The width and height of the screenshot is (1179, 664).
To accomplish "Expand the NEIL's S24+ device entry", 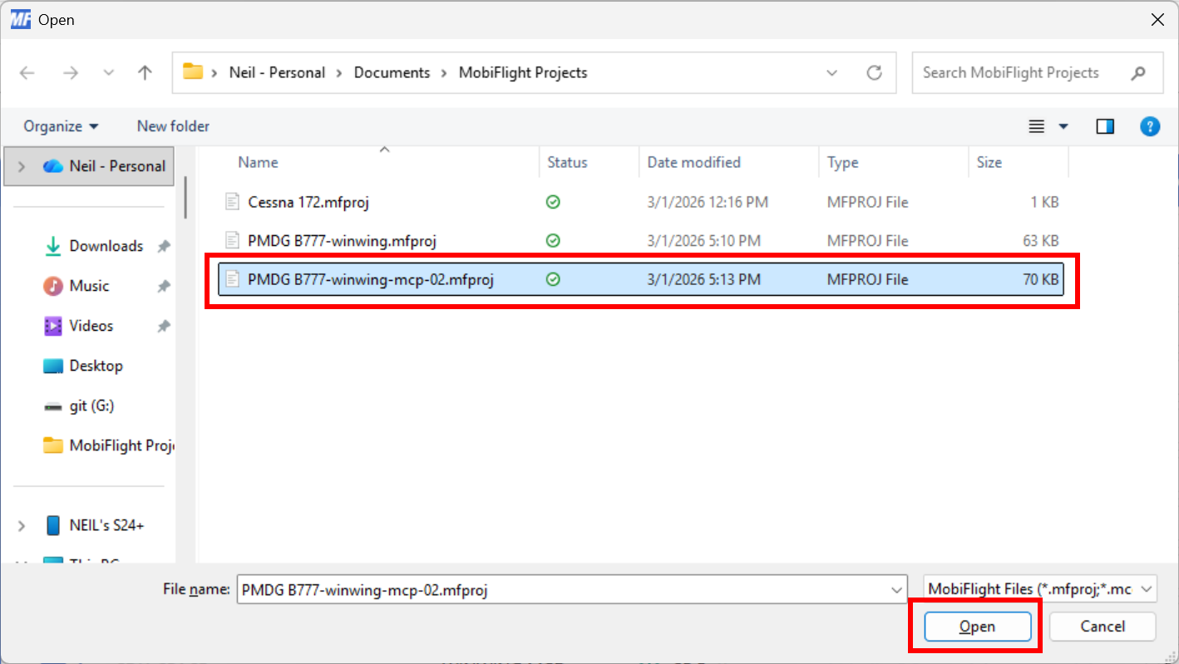I will click(21, 525).
